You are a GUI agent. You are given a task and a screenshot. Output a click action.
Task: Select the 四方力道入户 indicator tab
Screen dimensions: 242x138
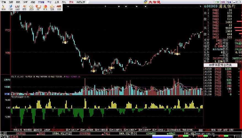(x=72, y=130)
